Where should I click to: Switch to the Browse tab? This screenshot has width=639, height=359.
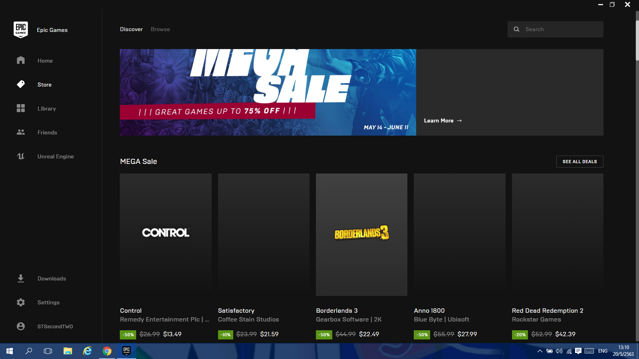160,29
